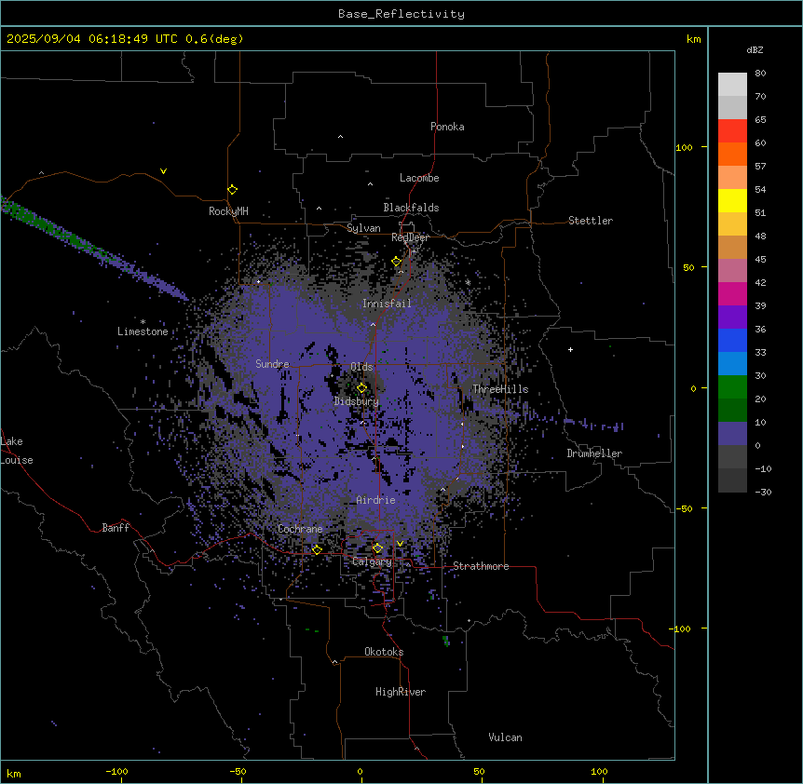Pick the light gray 70-80 dBZ swatch
Screen dimensions: 803x784
(732, 85)
